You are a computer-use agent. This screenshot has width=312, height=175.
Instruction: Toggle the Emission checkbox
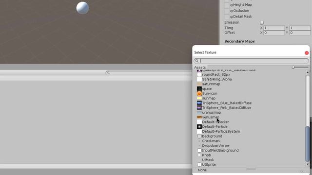[262, 23]
